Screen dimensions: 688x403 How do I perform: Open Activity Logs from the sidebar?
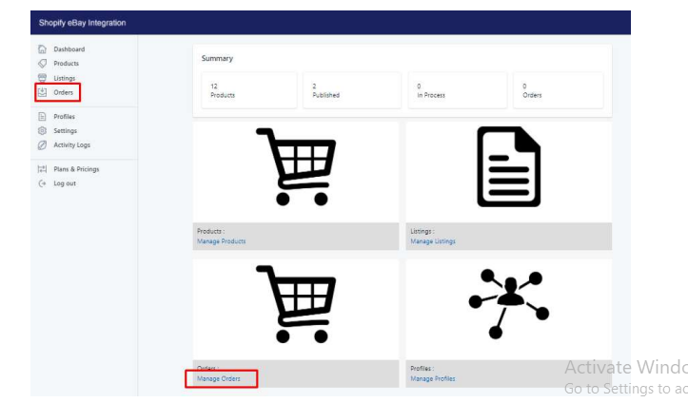click(x=72, y=145)
